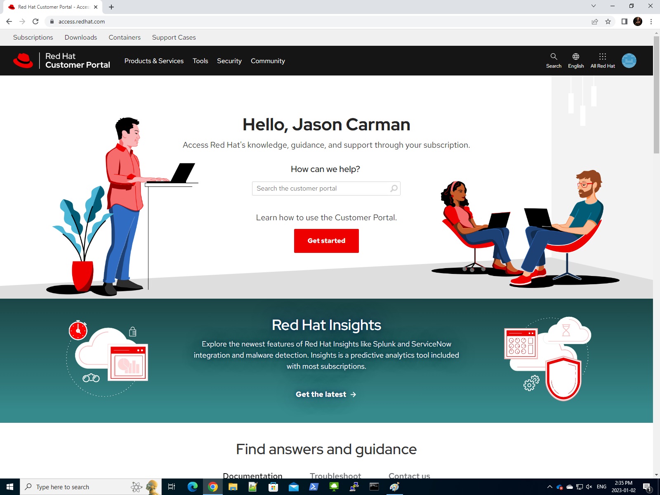Open Task View in the taskbar
This screenshot has height=495, width=660.
172,487
